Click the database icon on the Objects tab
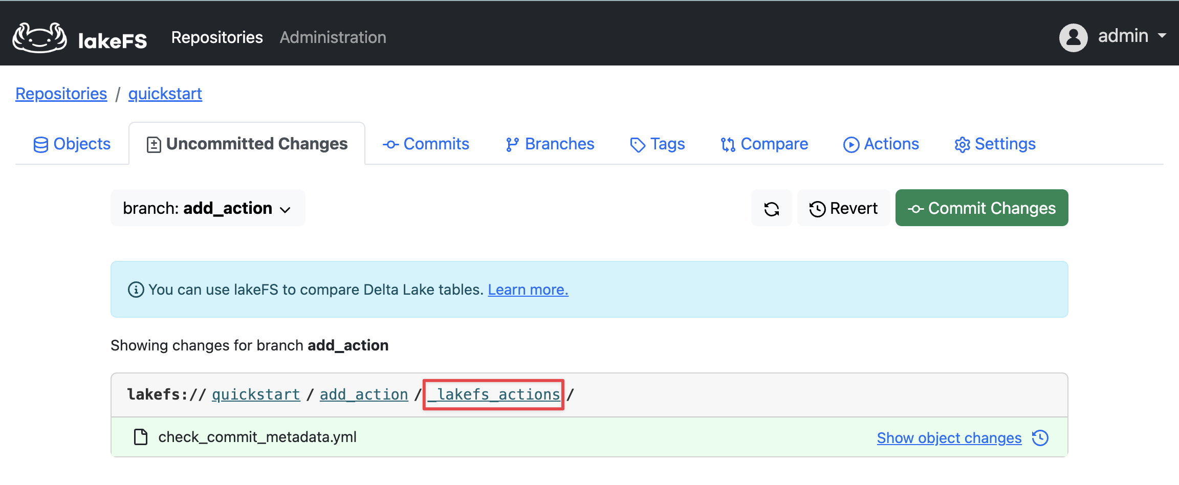The width and height of the screenshot is (1179, 485). coord(42,144)
